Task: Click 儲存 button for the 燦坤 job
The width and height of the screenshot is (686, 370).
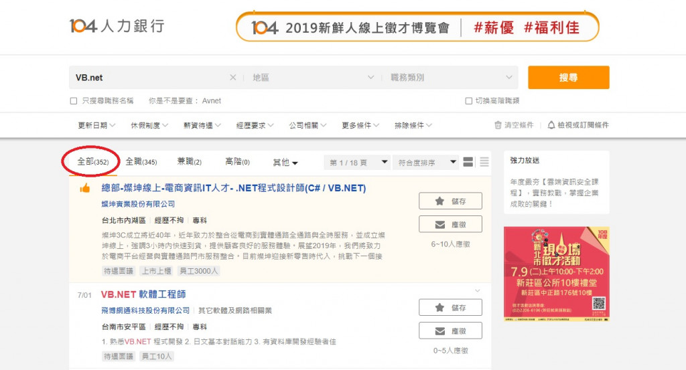Action: click(x=451, y=201)
